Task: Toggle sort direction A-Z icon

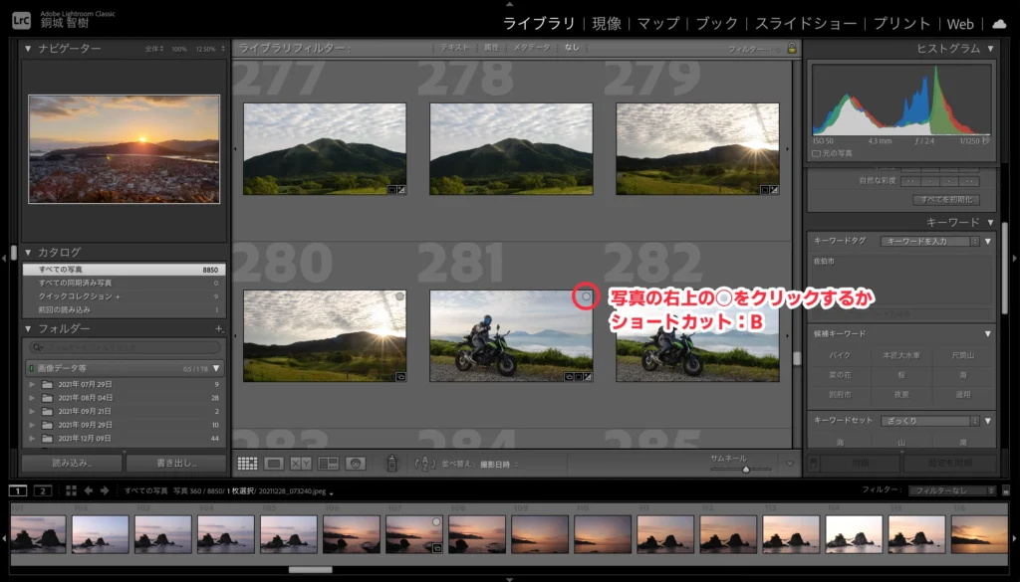Action: (x=425, y=464)
